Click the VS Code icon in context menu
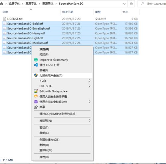Screen dimensions: 166x164 point(36,65)
